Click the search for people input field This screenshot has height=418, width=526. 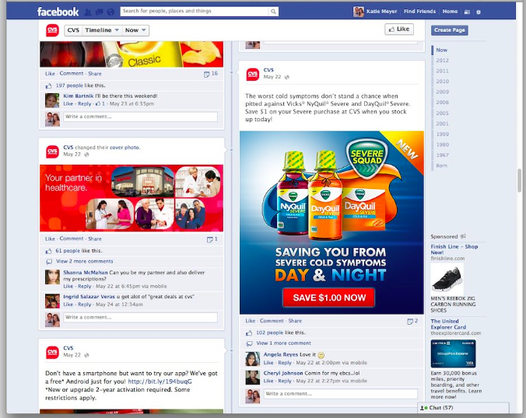195,12
